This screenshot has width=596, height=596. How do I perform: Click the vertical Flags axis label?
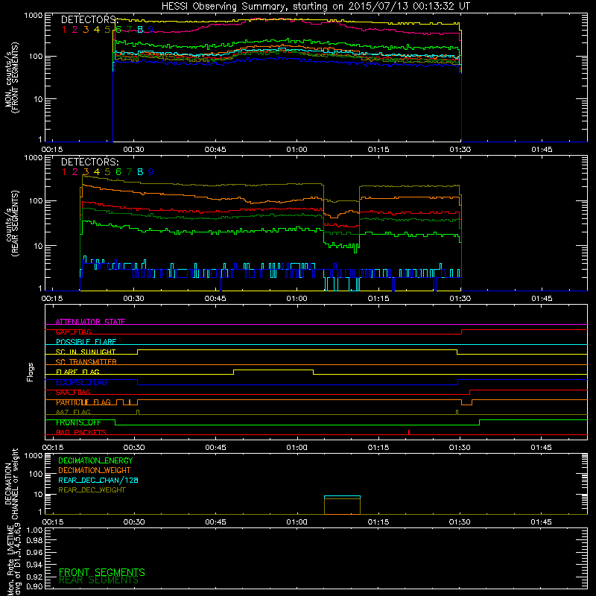coord(31,372)
